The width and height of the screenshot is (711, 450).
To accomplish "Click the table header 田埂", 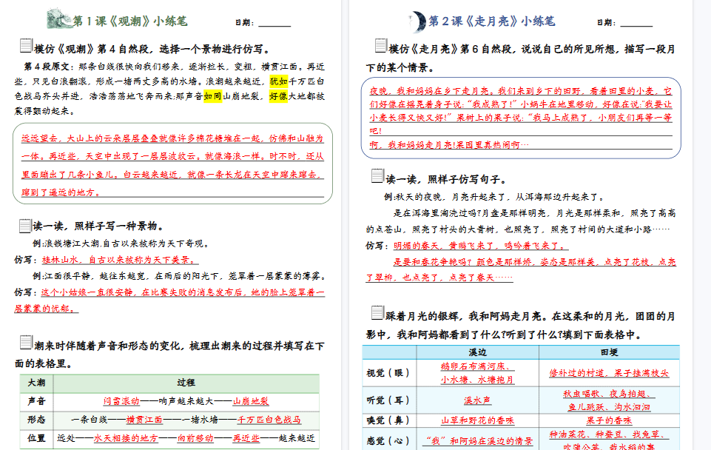I will click(609, 352).
